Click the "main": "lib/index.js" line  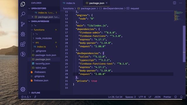click(92, 26)
